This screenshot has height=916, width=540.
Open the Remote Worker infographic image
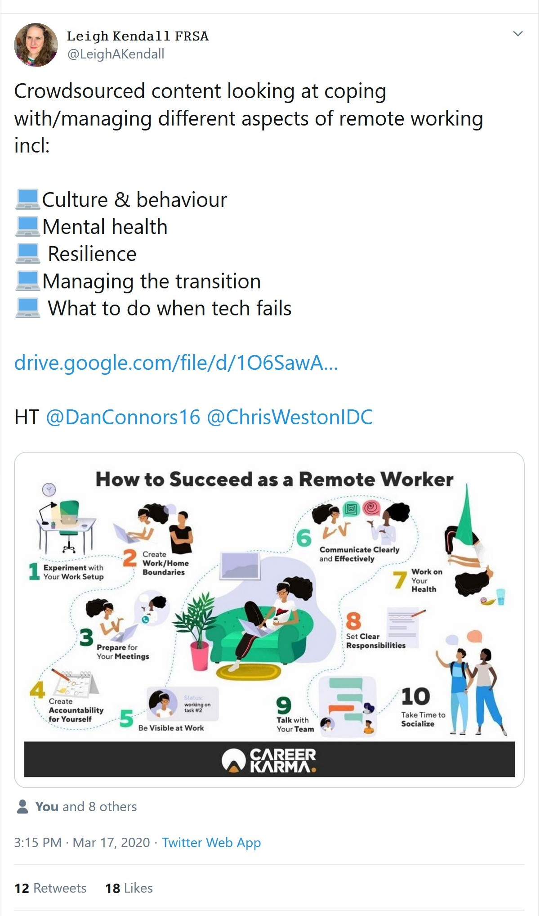point(269,620)
